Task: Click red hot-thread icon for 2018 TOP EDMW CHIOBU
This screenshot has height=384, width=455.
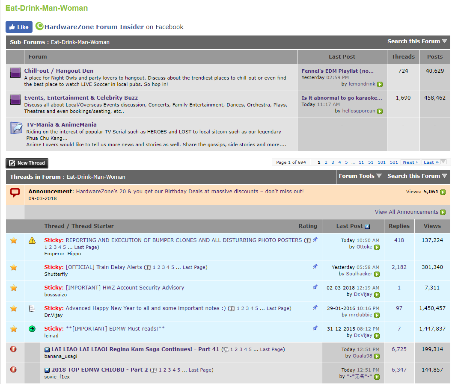Action: pyautogui.click(x=13, y=369)
